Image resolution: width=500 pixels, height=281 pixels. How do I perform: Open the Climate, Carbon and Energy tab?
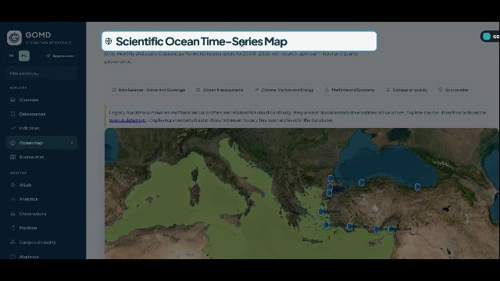tap(284, 90)
